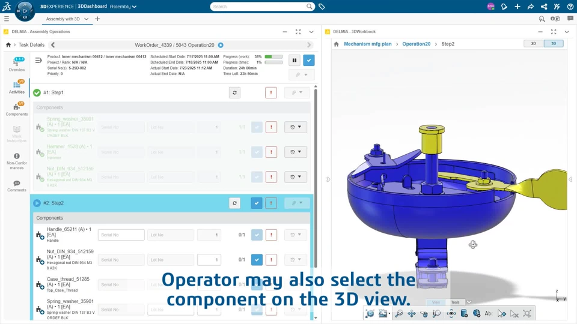Switch the 3D viewer to 2D mode
This screenshot has height=324, width=577.
533,44
